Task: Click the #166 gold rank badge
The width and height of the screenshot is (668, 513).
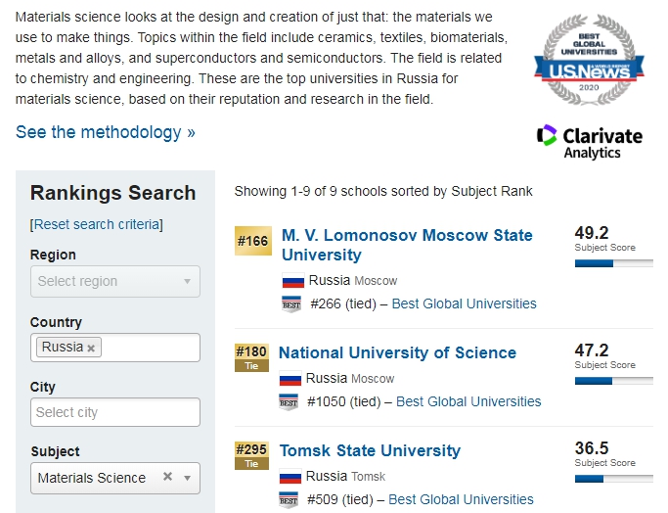Action: (x=252, y=240)
